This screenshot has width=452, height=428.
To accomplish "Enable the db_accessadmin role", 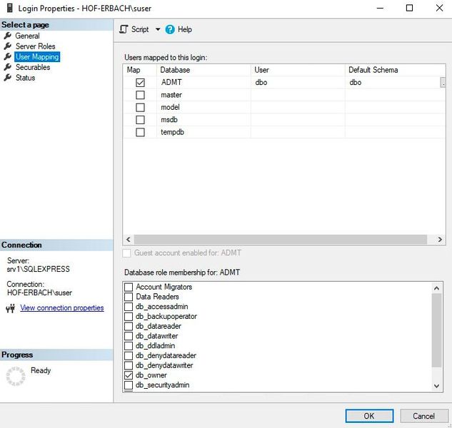I will (x=129, y=307).
